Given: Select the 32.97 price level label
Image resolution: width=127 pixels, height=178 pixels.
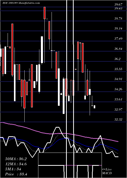Looking at the screenshot, I should pos(118,110).
